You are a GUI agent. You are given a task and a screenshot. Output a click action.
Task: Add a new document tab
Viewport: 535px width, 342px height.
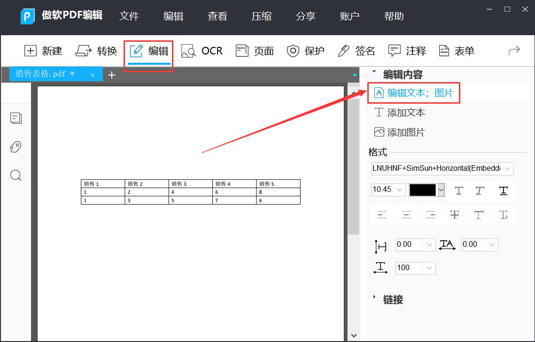[x=112, y=75]
